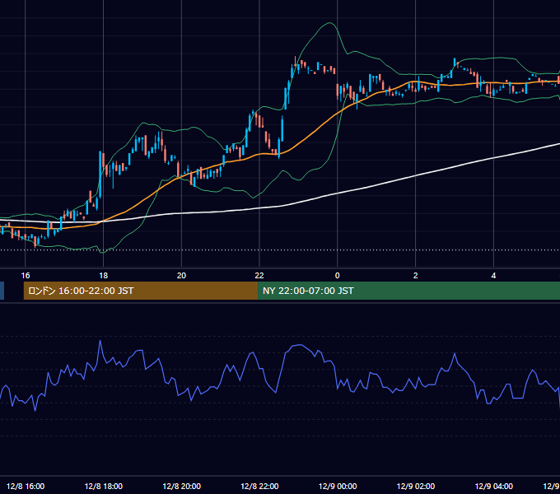Click the 12/8 22:00 time label

pos(259,486)
